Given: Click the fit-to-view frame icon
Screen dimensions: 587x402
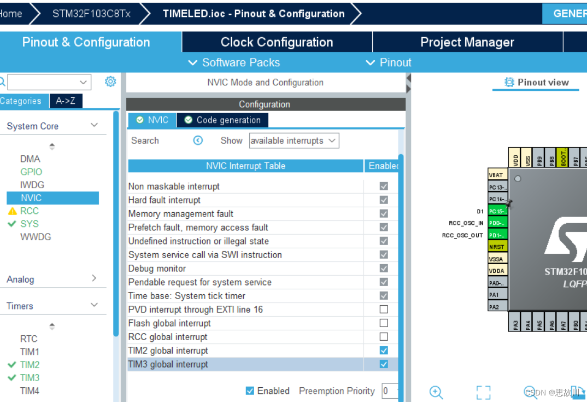Looking at the screenshot, I should tap(483, 393).
